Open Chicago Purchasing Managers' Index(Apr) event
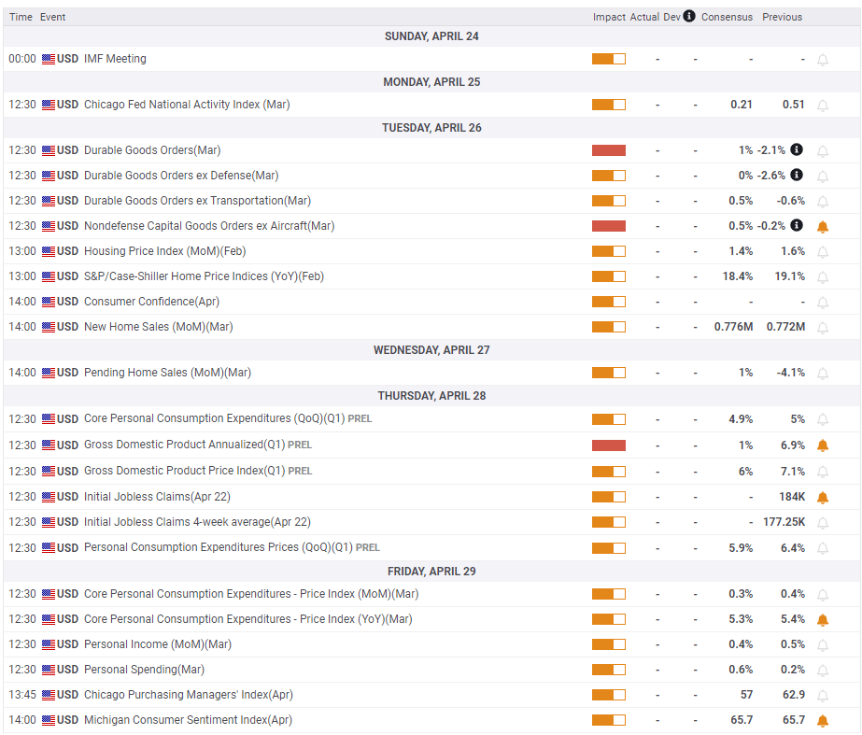Image resolution: width=862 pixels, height=735 pixels. click(188, 695)
